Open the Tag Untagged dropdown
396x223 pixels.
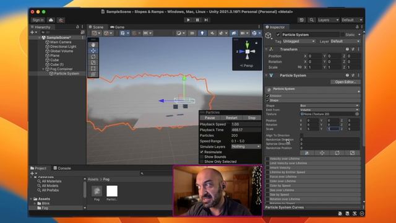point(299,42)
